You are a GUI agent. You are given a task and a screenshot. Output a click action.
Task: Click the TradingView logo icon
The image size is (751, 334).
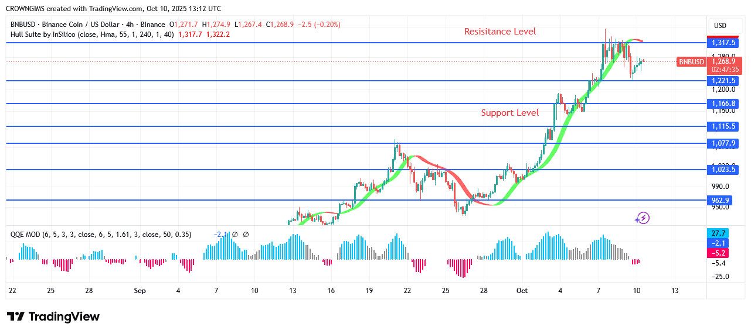click(x=16, y=316)
